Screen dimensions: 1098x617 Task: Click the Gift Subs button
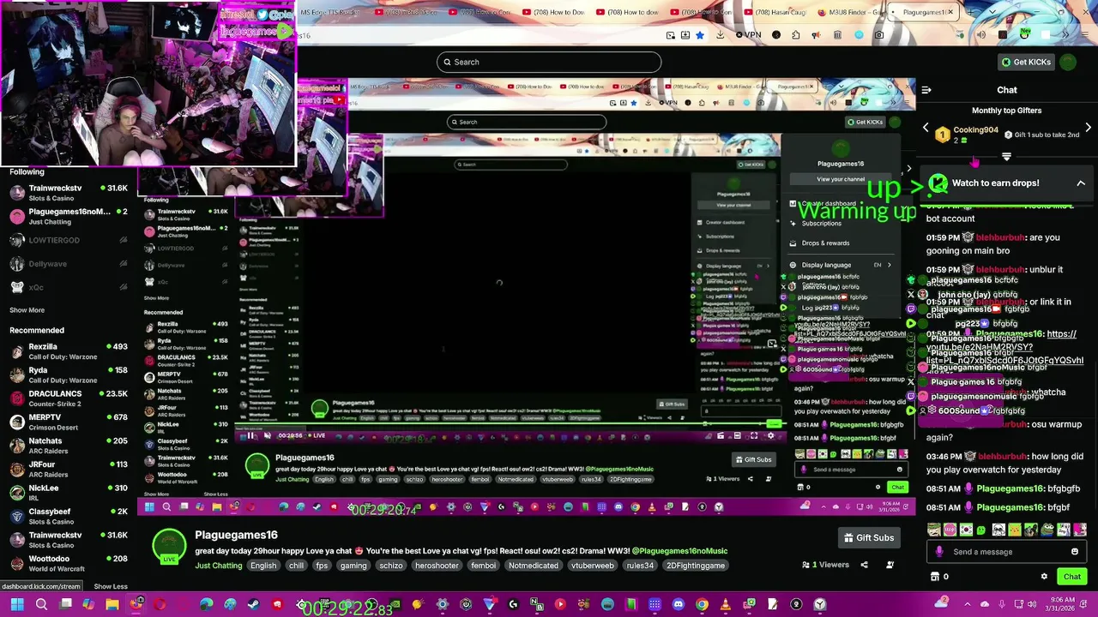tap(868, 538)
